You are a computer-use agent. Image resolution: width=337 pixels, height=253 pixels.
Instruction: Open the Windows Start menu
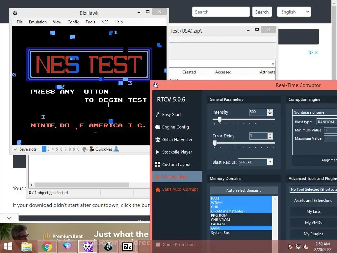8,246
